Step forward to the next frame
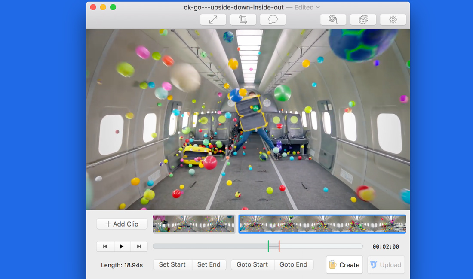The image size is (473, 279). 139,246
